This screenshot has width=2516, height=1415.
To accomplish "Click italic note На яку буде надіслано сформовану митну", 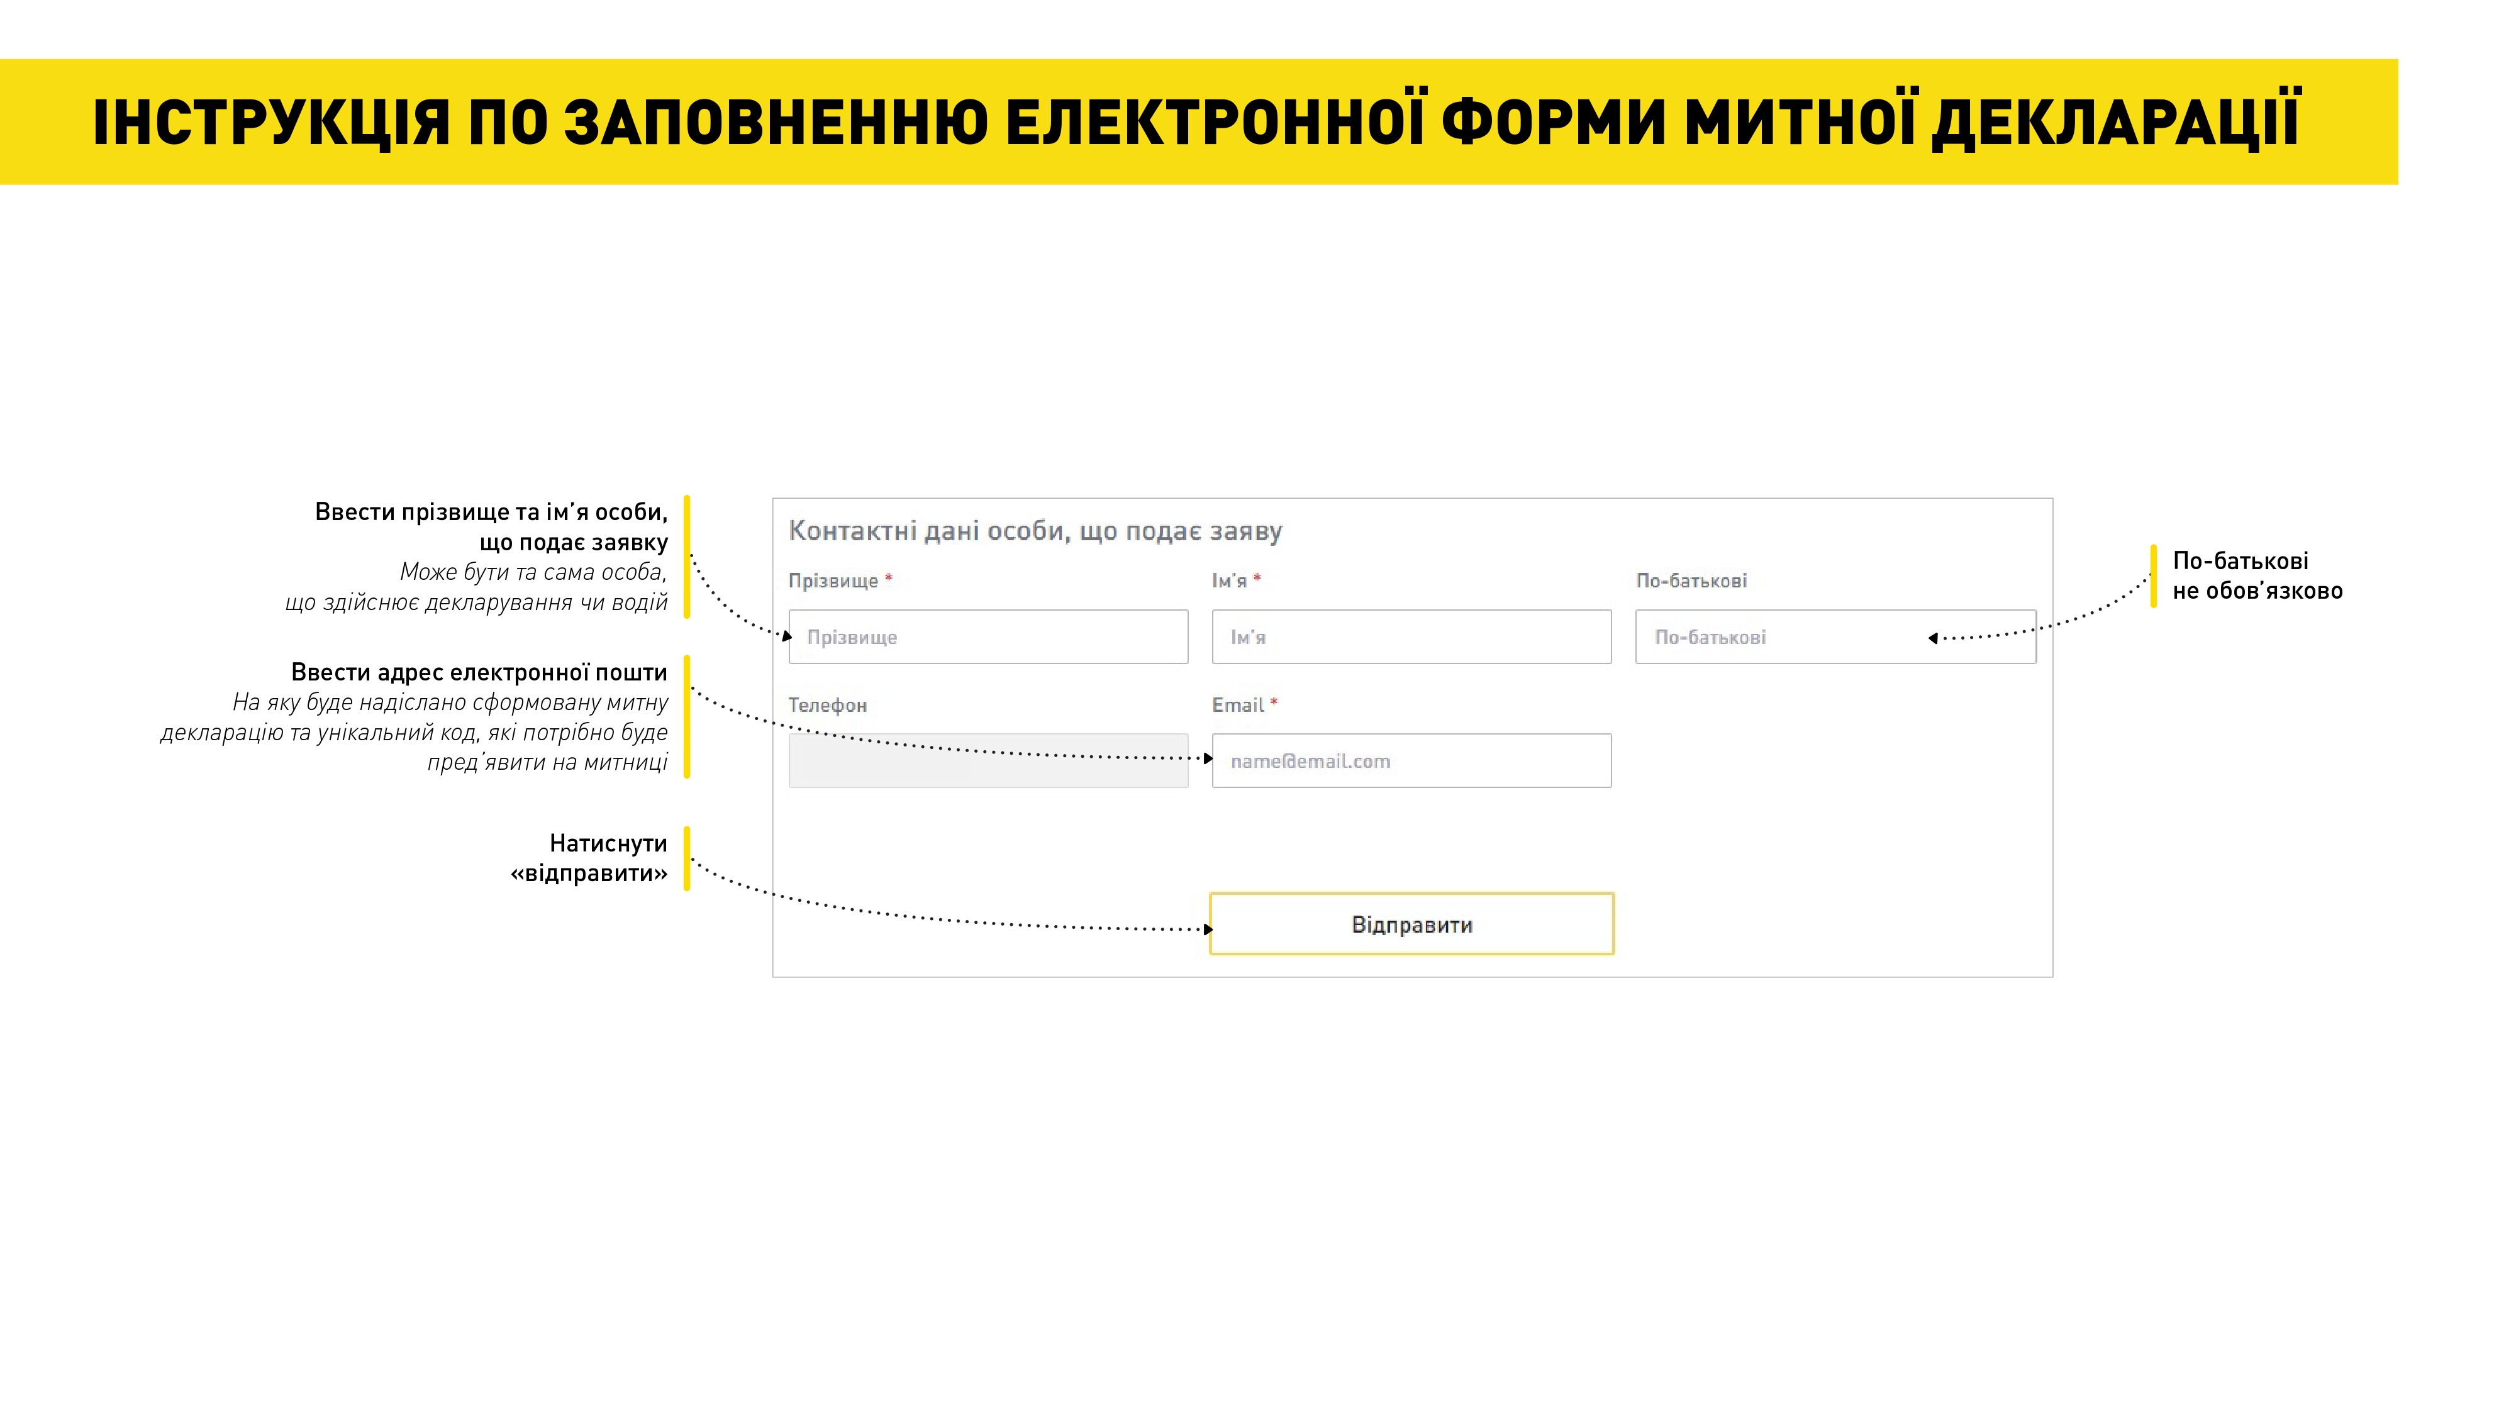I will click(414, 733).
